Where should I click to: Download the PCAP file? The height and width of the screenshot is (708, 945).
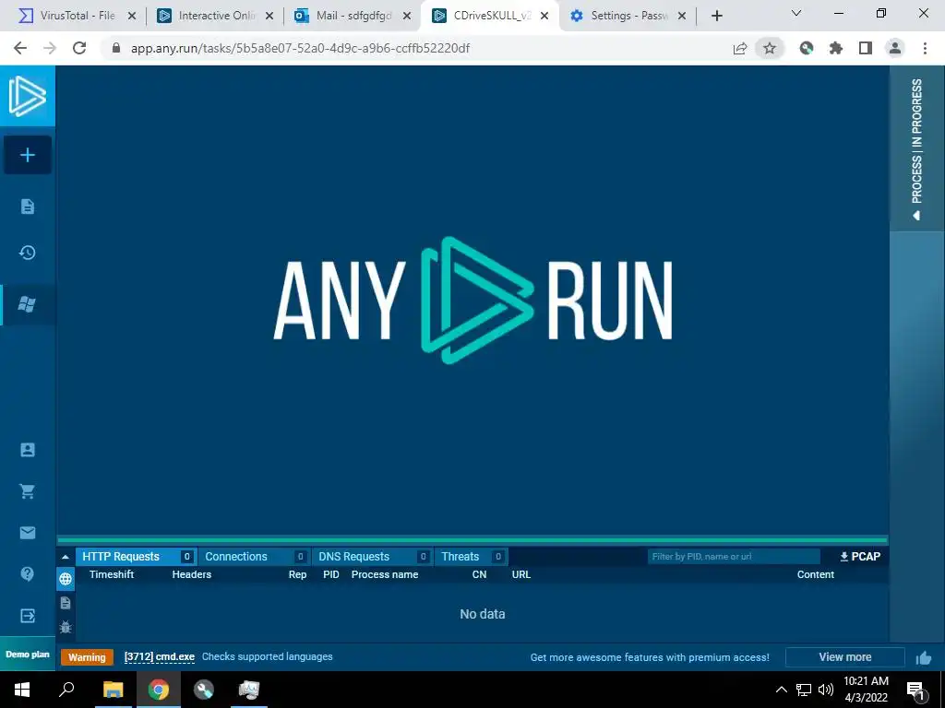coord(860,556)
